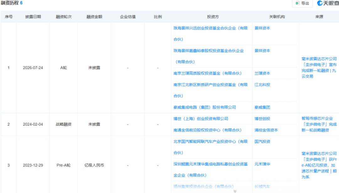Click the 来源 column header

point(319,17)
